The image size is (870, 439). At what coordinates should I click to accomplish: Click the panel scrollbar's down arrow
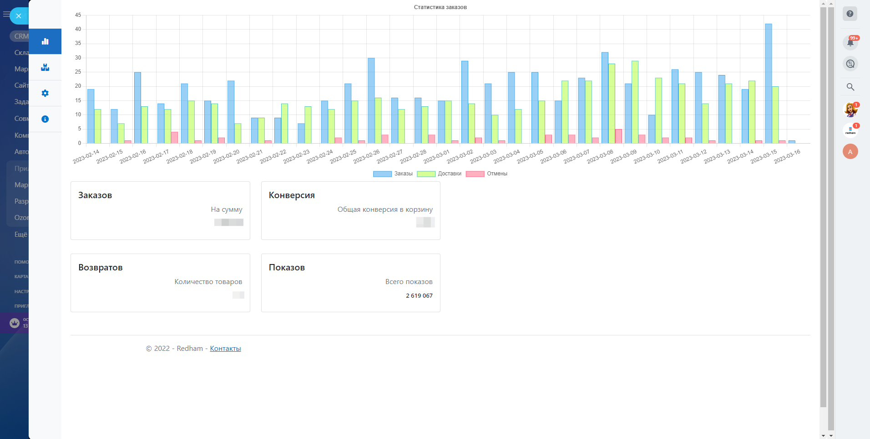[x=823, y=435]
